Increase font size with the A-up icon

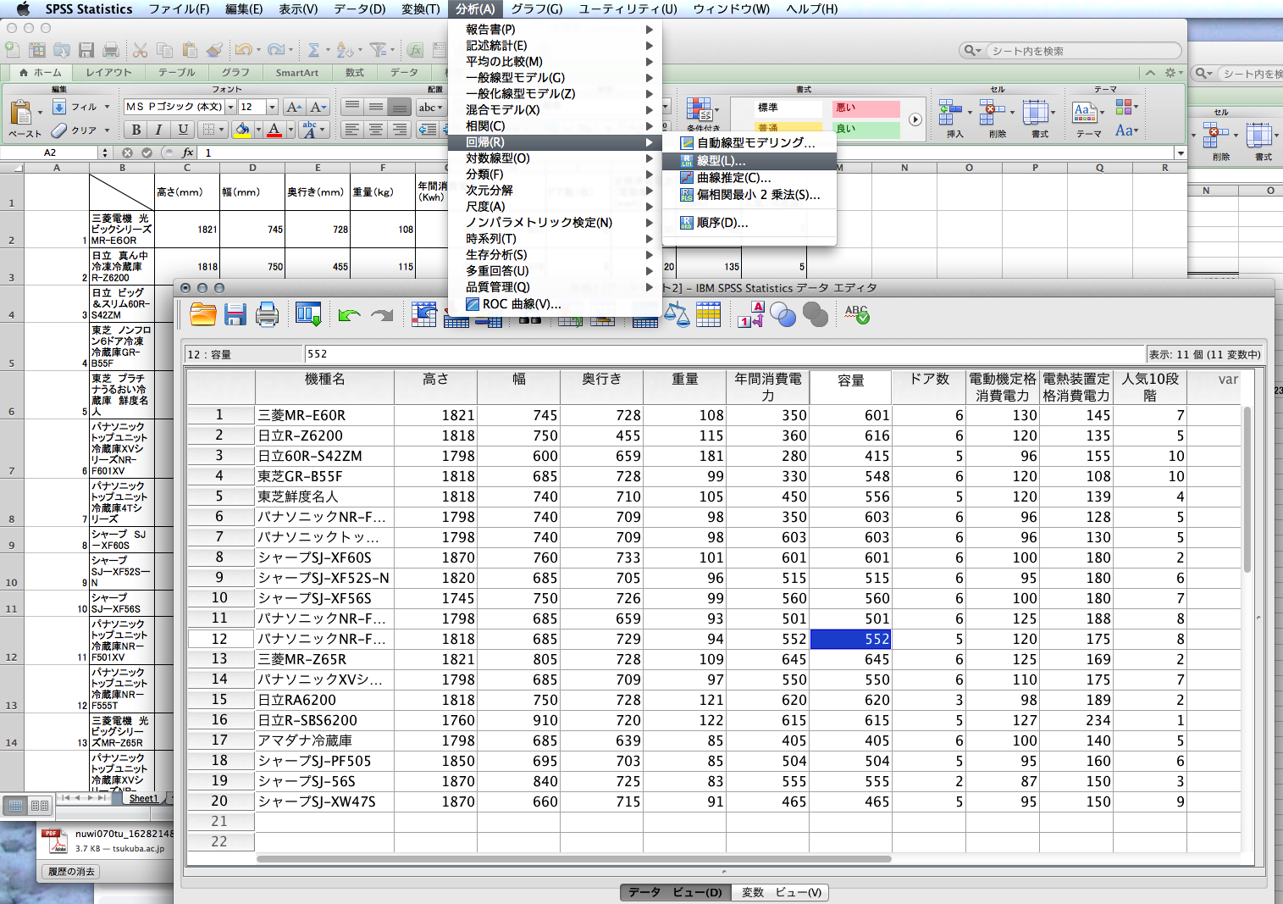[x=294, y=107]
